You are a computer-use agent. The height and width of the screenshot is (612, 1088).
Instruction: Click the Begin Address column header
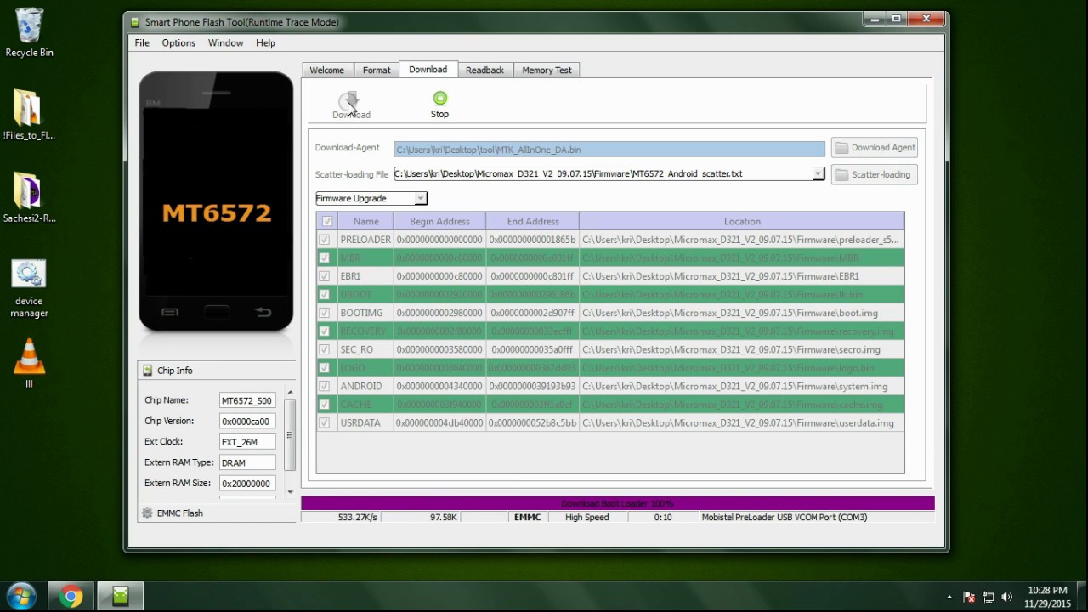439,222
